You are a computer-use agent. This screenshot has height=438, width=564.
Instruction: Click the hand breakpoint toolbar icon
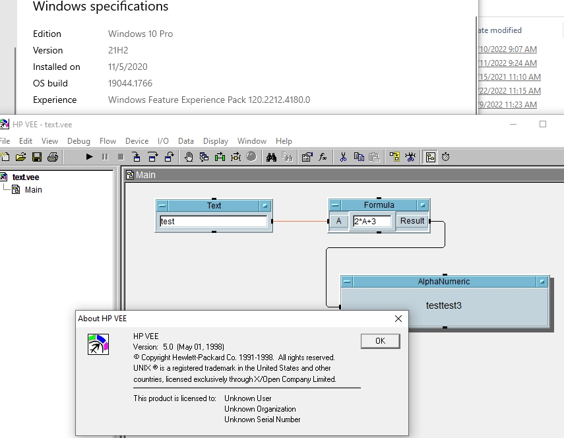click(189, 157)
